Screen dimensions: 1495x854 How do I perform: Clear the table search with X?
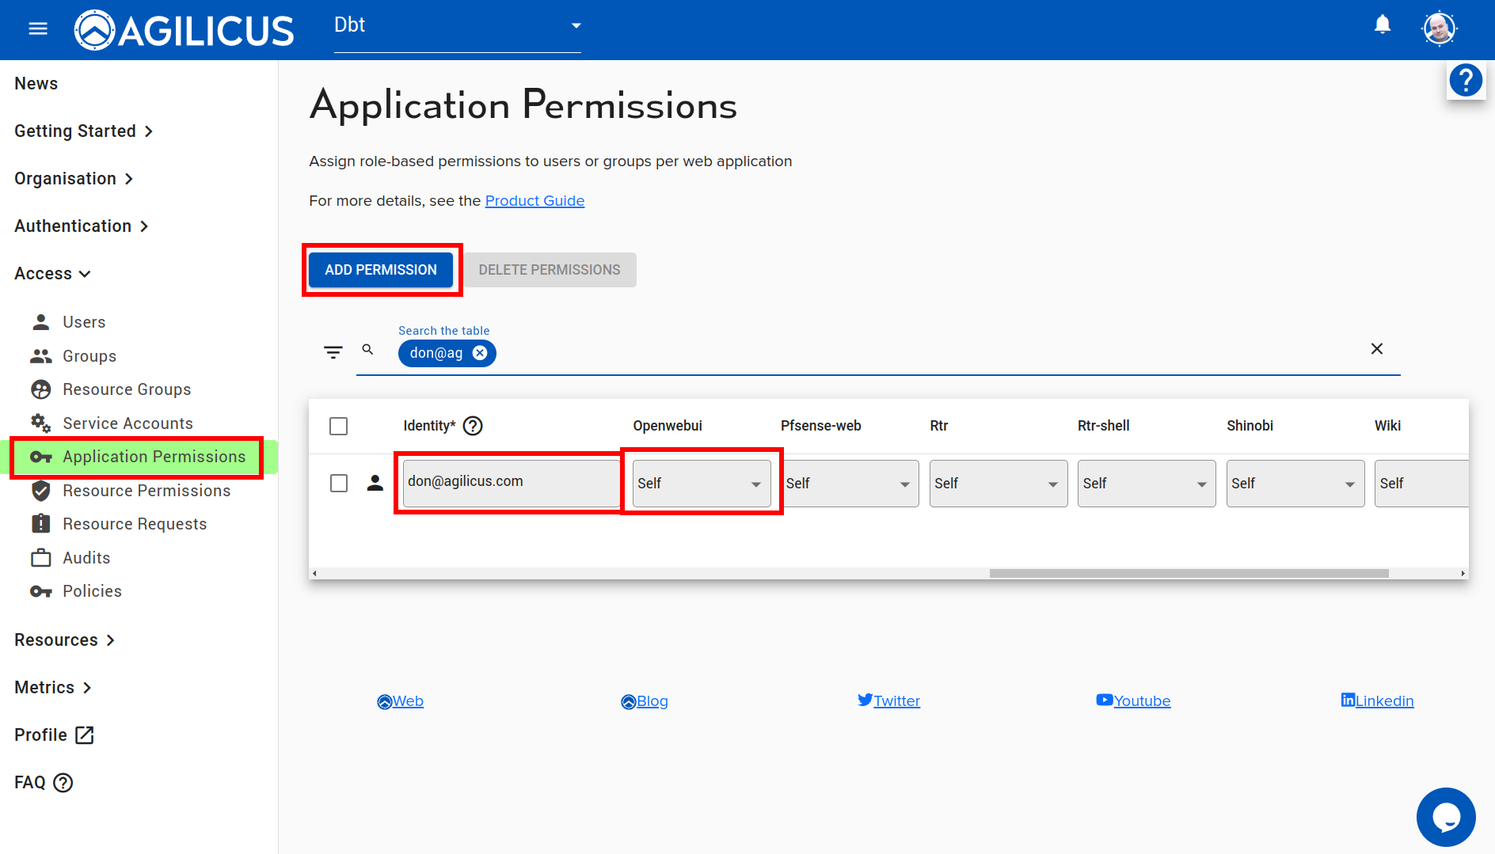[x=1377, y=349]
